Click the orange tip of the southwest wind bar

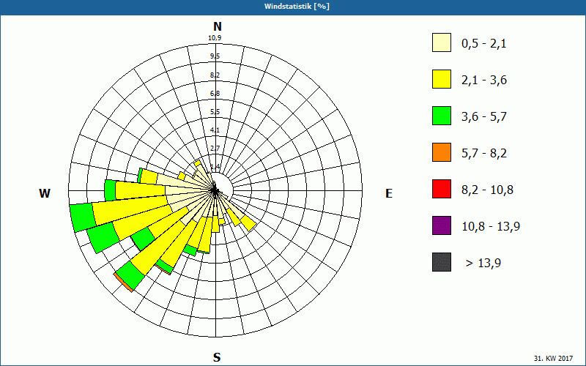[123, 283]
